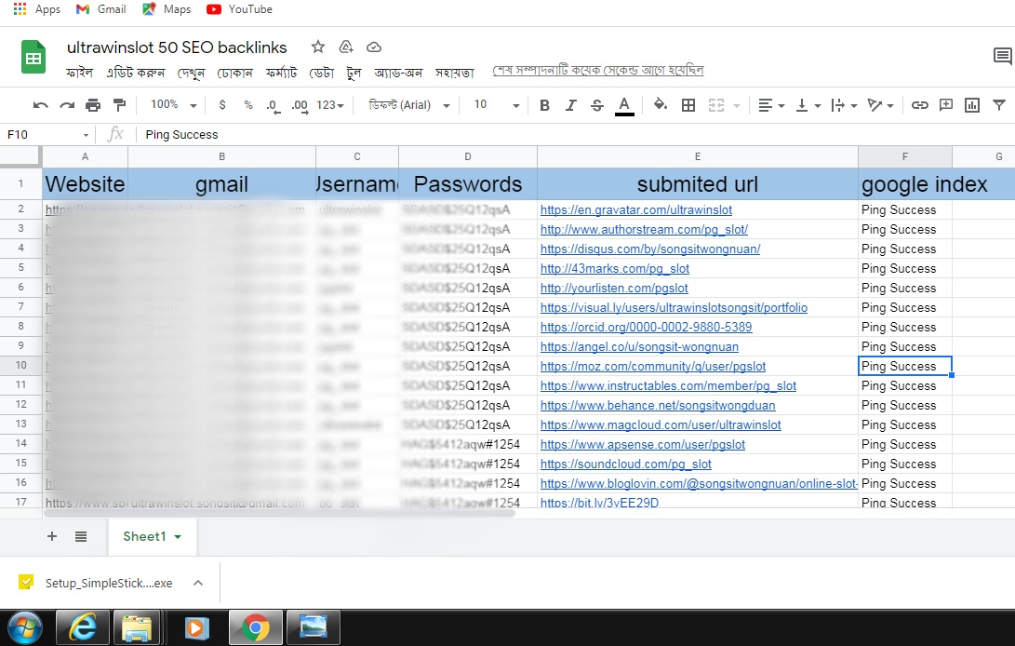Open the borders tool

click(x=688, y=105)
